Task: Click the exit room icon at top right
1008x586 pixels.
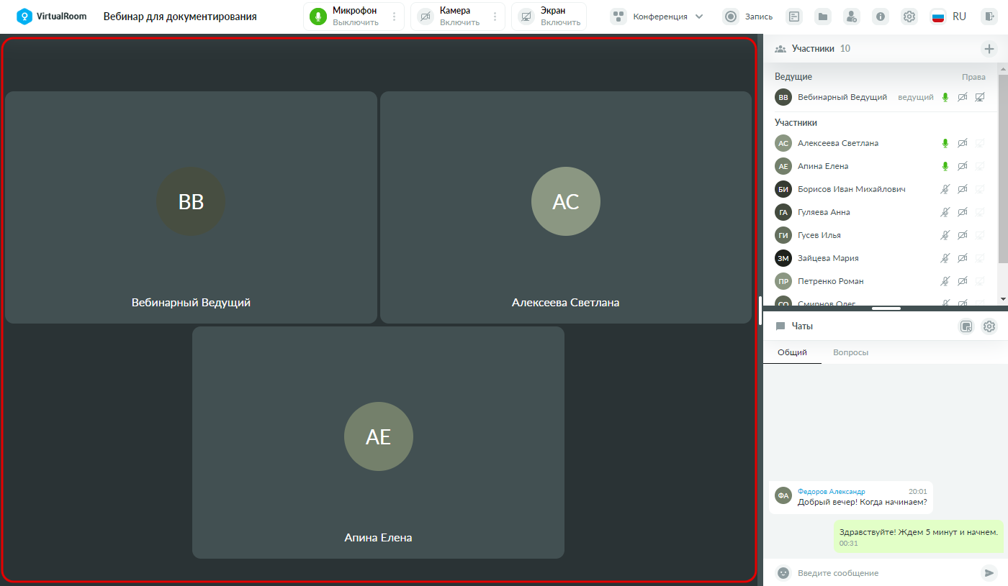Action: coord(989,17)
